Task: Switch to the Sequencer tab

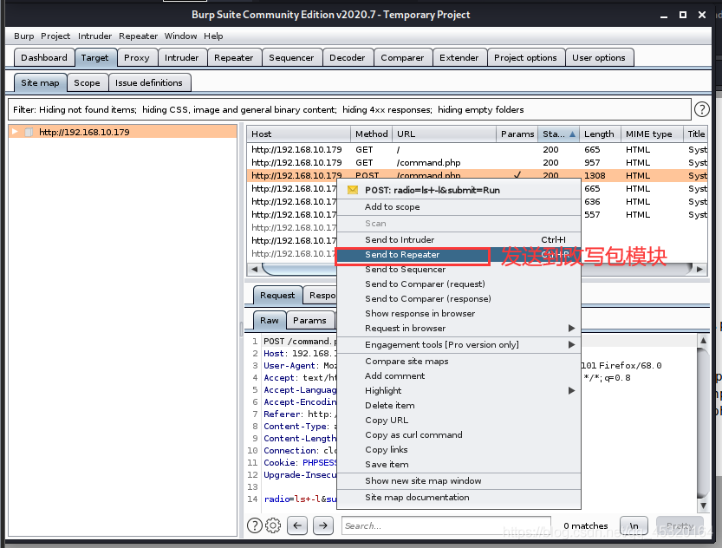Action: [291, 57]
